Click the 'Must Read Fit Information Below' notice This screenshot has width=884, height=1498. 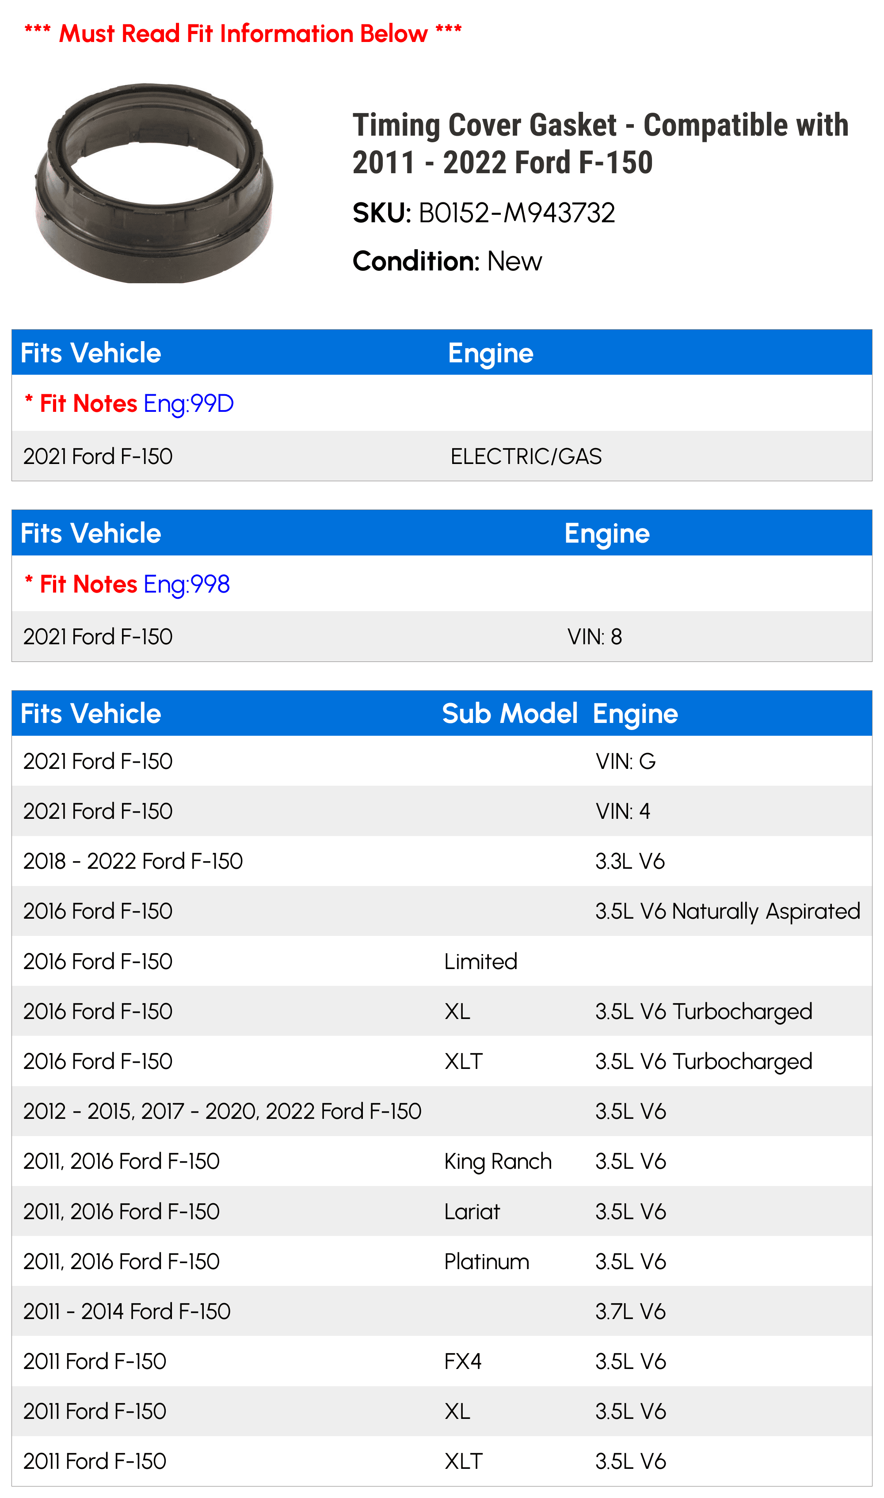(x=243, y=33)
